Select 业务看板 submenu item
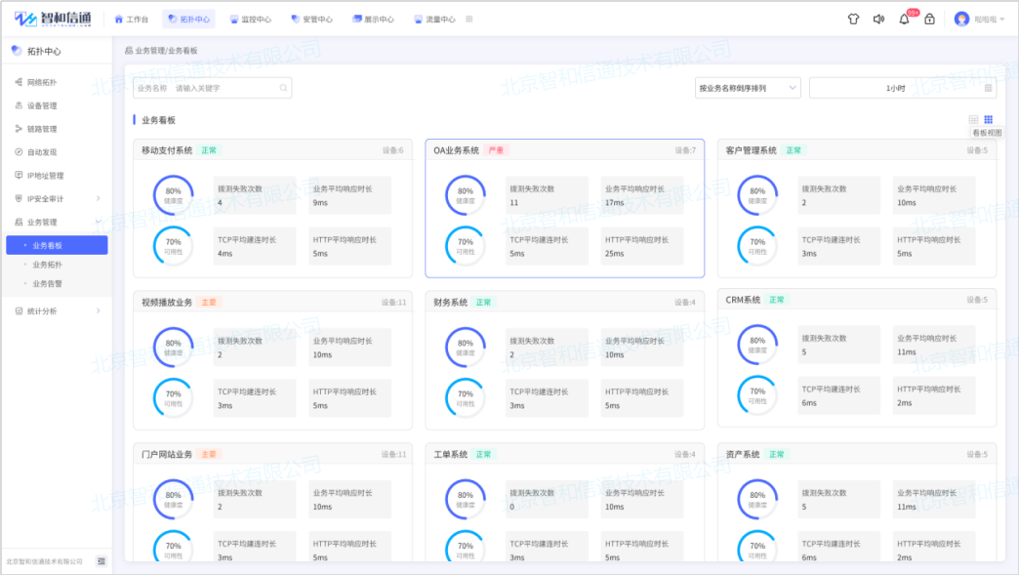Viewport: 1019px width, 575px height. click(57, 245)
